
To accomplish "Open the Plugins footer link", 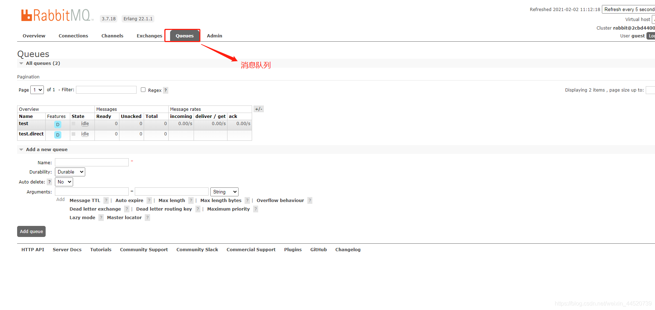I will (293, 250).
